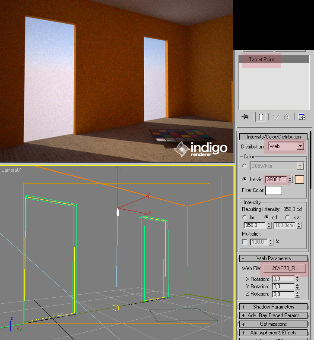Click the Kelvin 3600,0 input field
The width and height of the screenshot is (314, 340).
276,179
